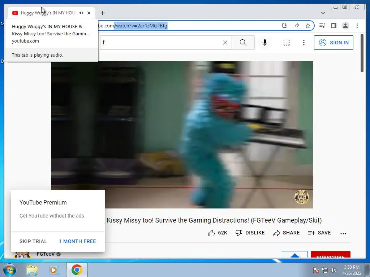Open Windows Explorer from the taskbar
370x277 pixels.
tap(32, 270)
